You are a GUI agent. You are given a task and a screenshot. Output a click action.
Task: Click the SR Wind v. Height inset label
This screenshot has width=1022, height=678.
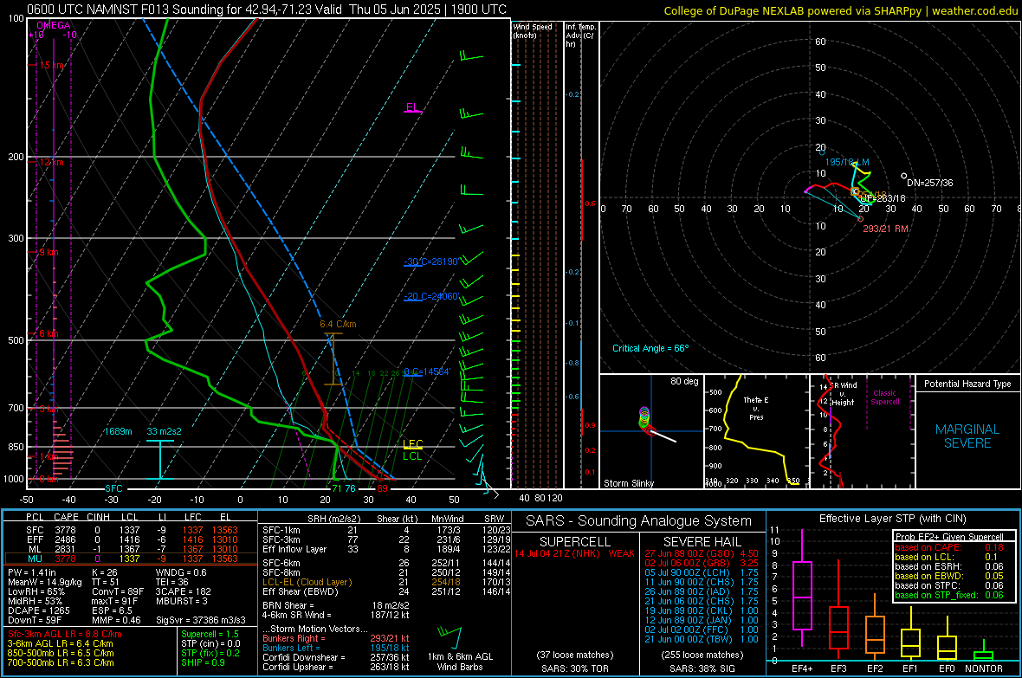click(x=843, y=394)
